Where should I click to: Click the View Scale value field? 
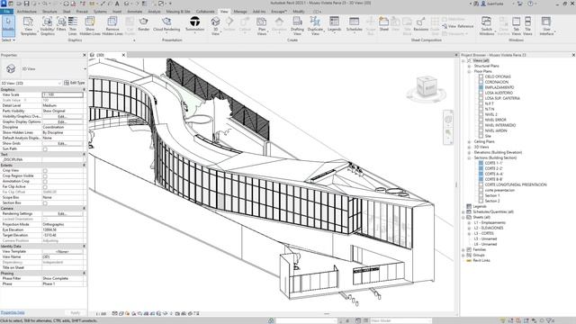[x=63, y=94]
